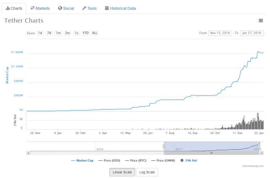Open the Historical Data tab
This screenshot has width=270, height=178.
coord(120,8)
